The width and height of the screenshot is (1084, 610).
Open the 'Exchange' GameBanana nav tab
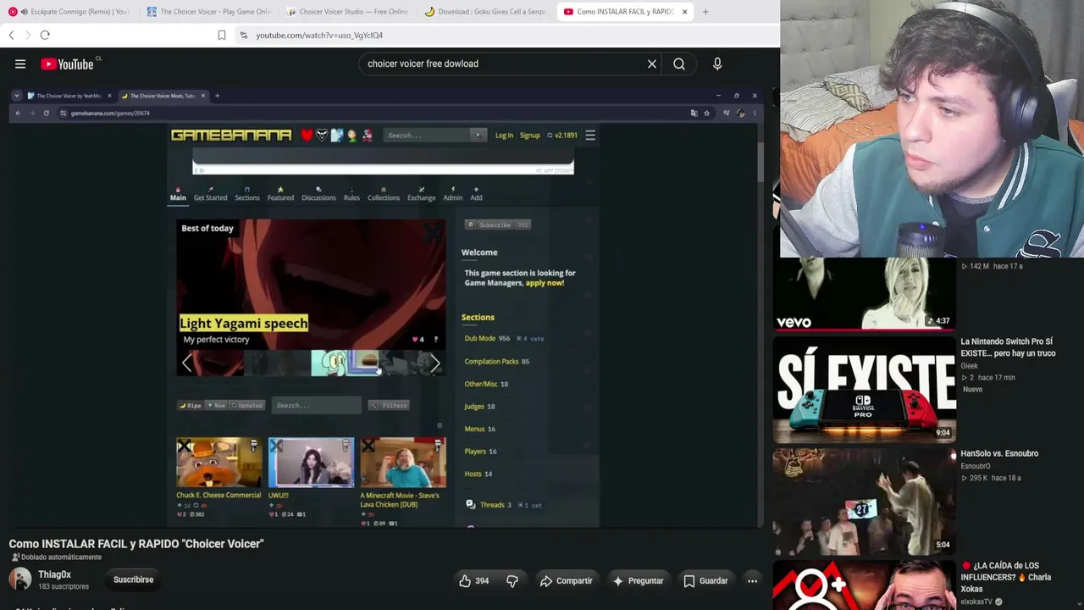421,195
